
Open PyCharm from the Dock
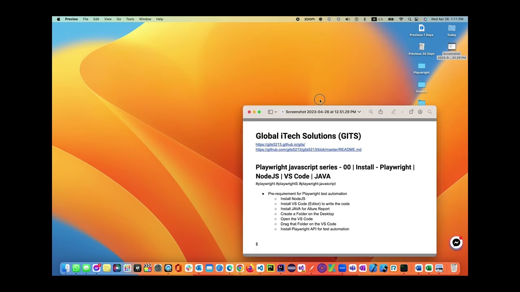(271, 268)
